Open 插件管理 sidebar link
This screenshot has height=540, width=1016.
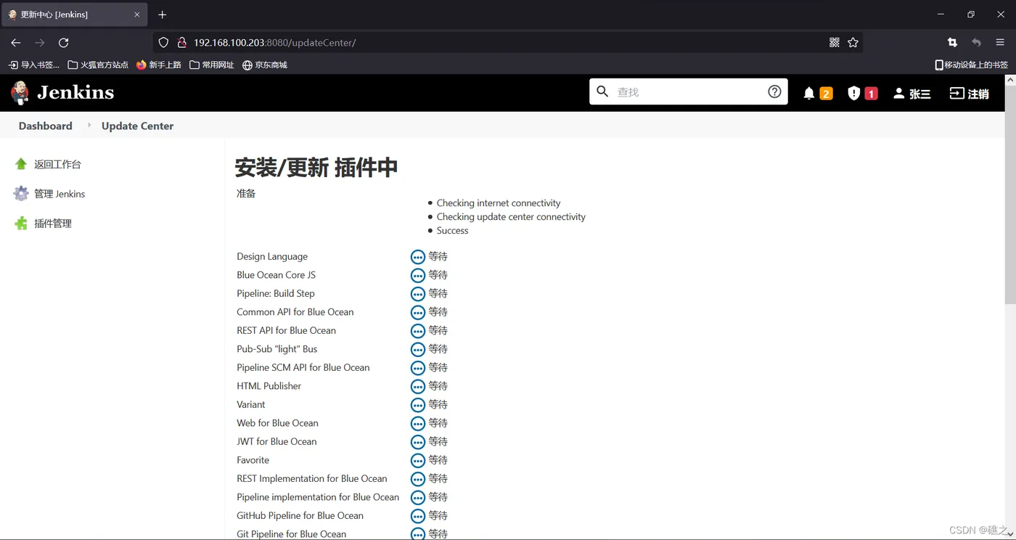pyautogui.click(x=53, y=224)
